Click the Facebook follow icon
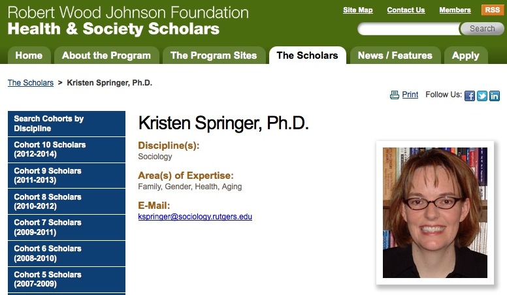Image resolution: width=507 pixels, height=295 pixels. pyautogui.click(x=470, y=95)
